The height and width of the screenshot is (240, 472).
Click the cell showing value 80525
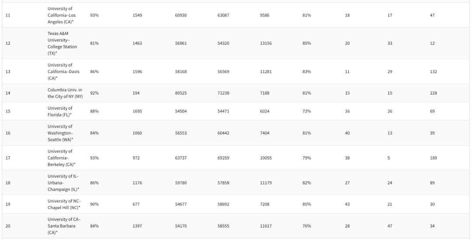pos(181,93)
